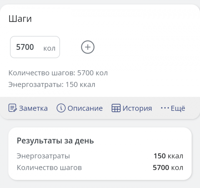This screenshot has height=188, width=200.
Task: Click the Энергозатраты row label in daily results
Action: (43, 156)
